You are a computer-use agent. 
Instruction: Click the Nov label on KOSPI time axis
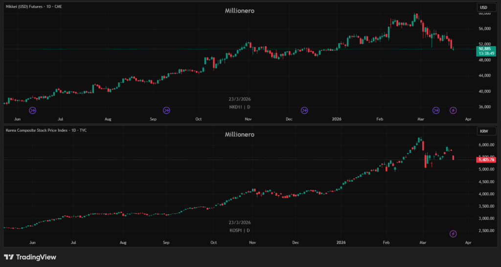click(252, 242)
